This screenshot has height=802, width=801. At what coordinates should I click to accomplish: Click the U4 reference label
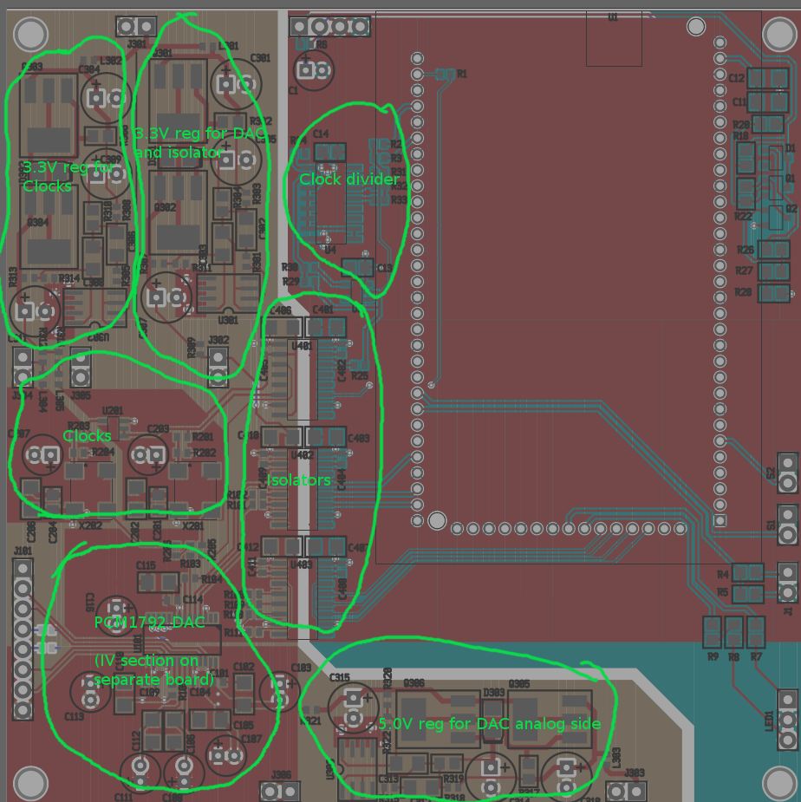[x=330, y=250]
